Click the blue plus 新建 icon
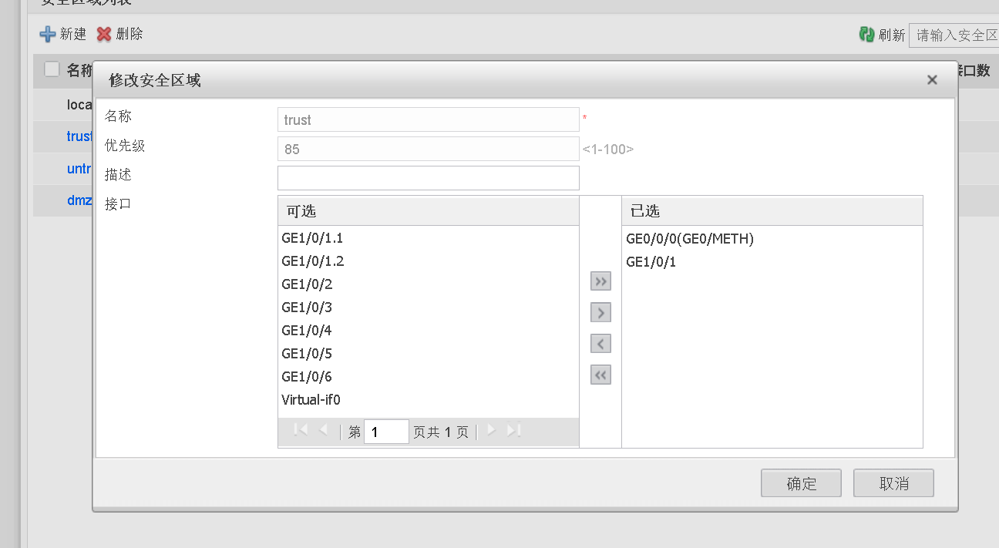 (48, 34)
